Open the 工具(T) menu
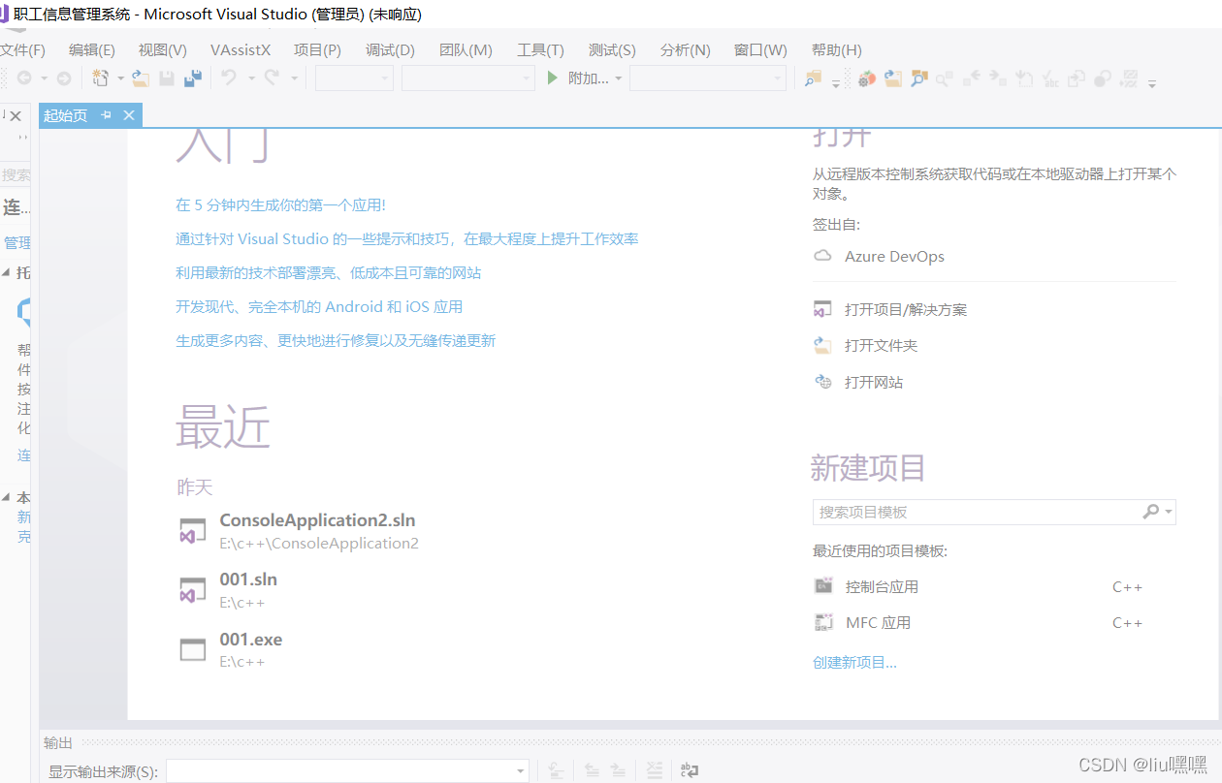Screen dimensions: 1222x783 pos(540,50)
